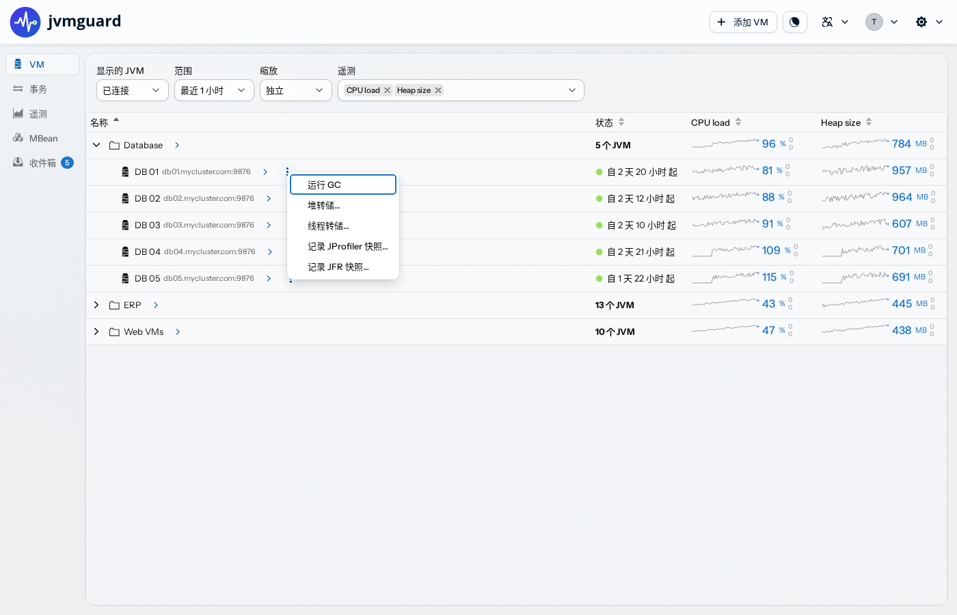The height and width of the screenshot is (615, 957).
Task: Open the scaling dropdown (独立)
Action: click(295, 90)
